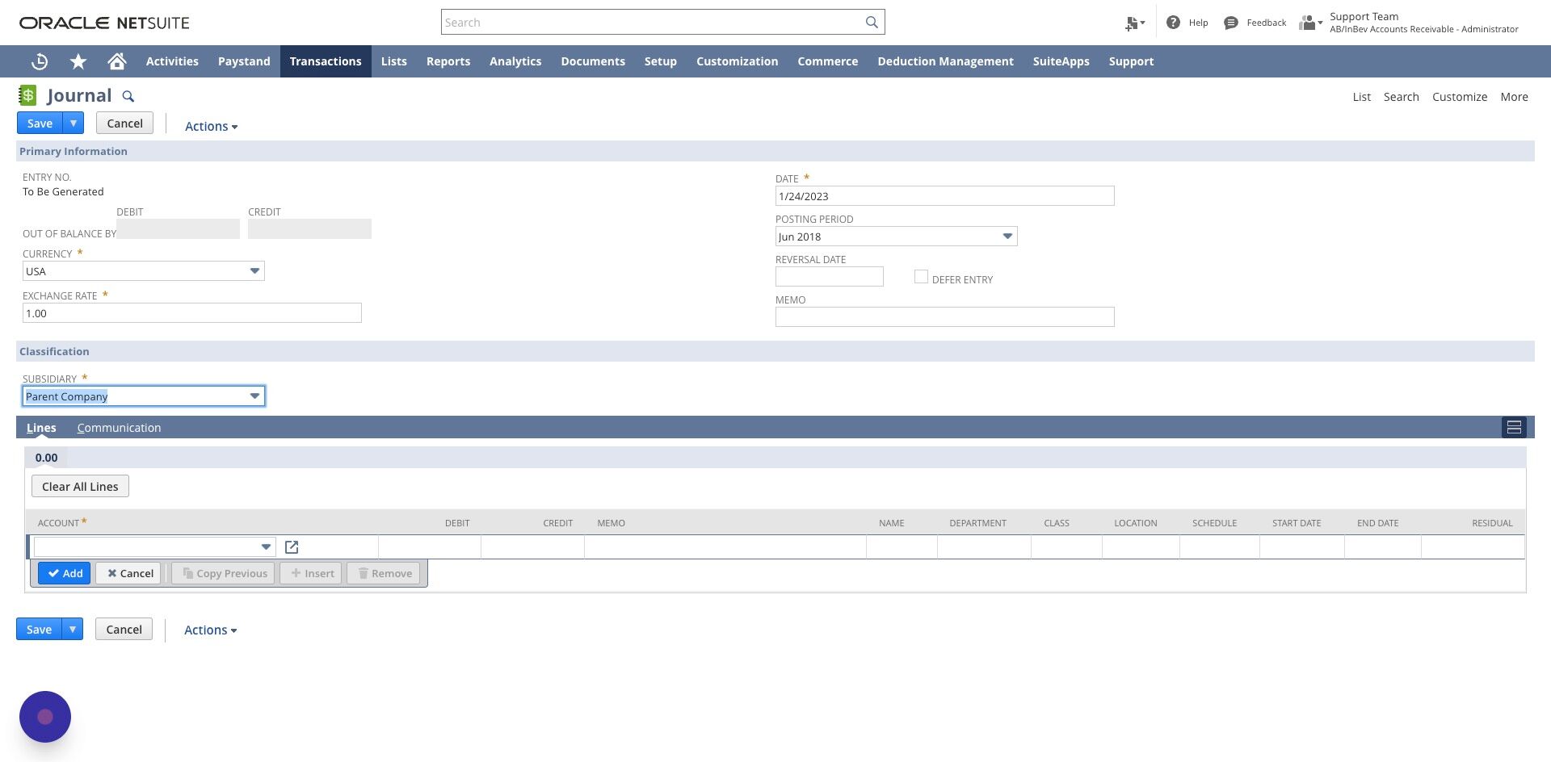The height and width of the screenshot is (762, 1551).
Task: Check the Defer Entry checkbox
Action: click(x=921, y=277)
